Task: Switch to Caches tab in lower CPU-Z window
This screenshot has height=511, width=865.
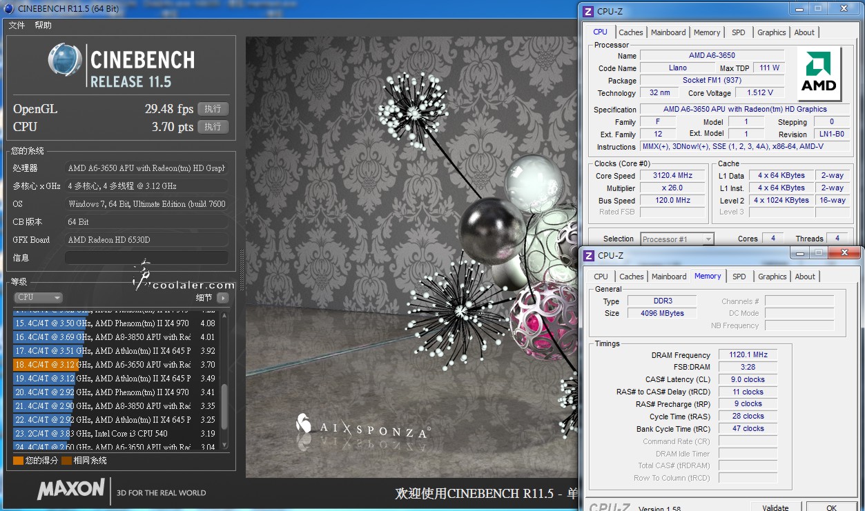Action: point(632,277)
